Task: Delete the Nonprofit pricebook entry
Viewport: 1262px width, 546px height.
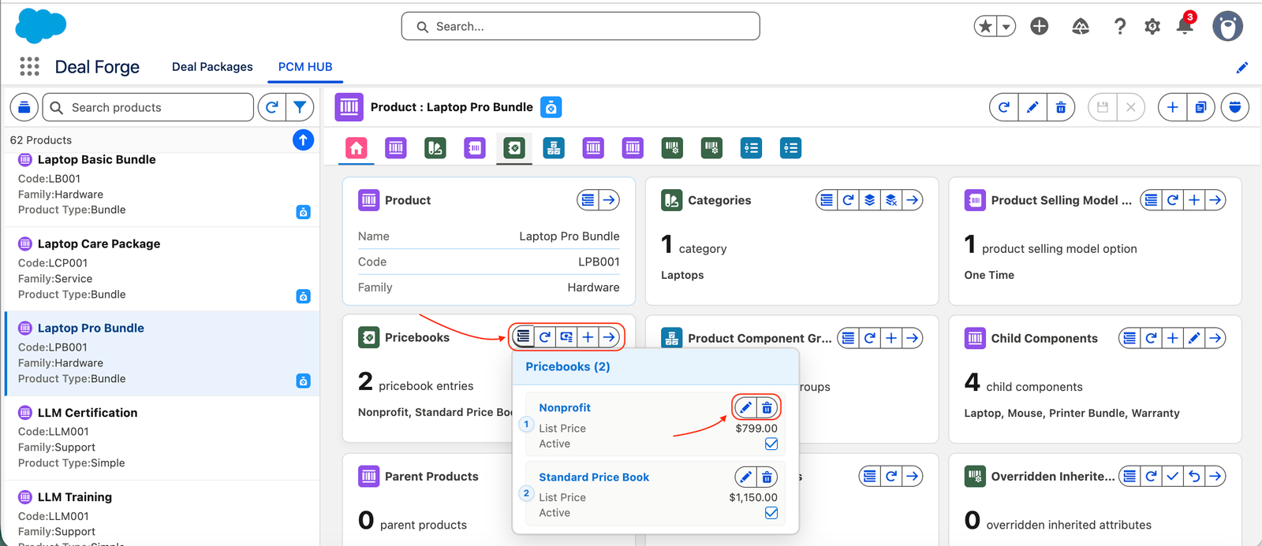Action: (767, 407)
